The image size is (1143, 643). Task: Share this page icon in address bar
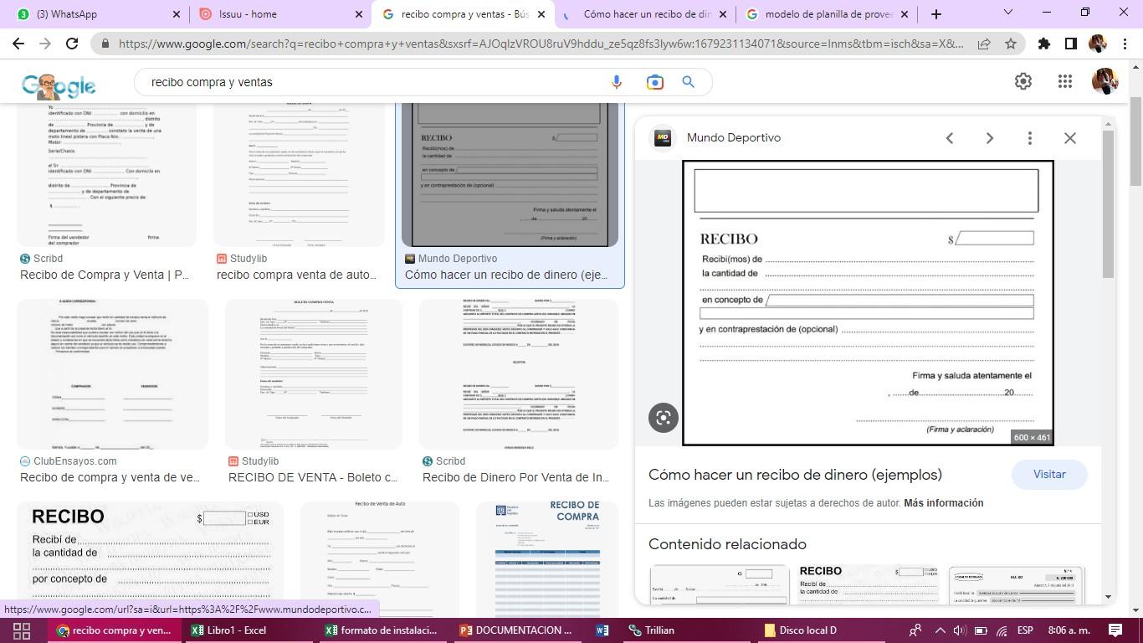point(984,44)
